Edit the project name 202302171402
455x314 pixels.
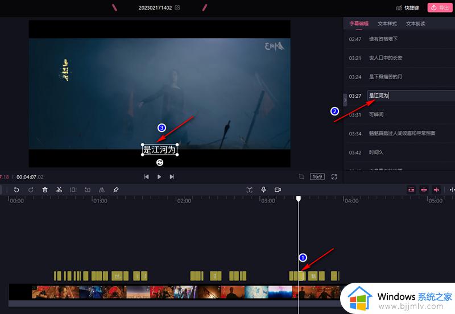tap(177, 7)
